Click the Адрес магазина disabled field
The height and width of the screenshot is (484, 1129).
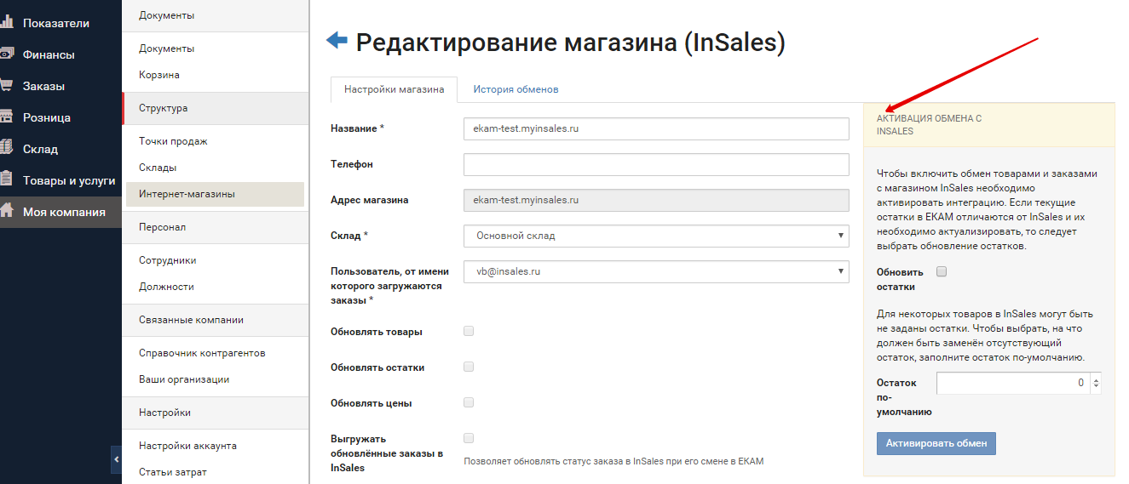pyautogui.click(x=656, y=200)
